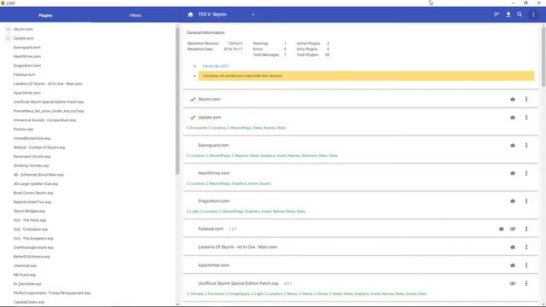Click the sidebar plugin list scrollbar
Screen dimensions: 546x307
177,101
